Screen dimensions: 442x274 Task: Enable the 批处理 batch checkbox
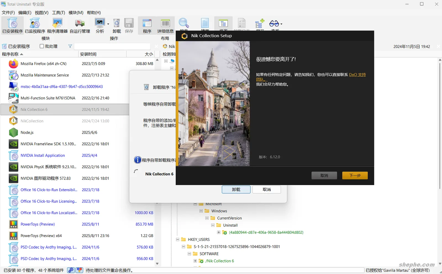pyautogui.click(x=42, y=46)
